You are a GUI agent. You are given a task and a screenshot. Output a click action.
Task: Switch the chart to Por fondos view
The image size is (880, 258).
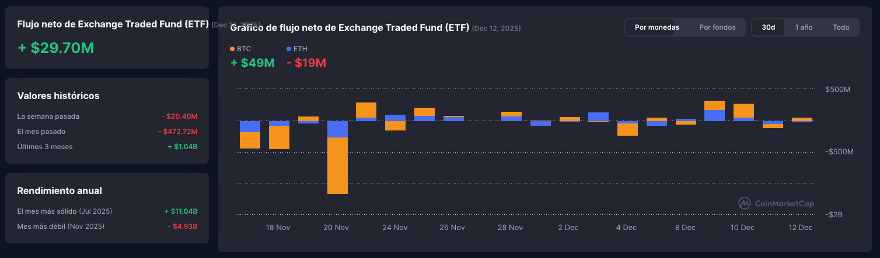tap(717, 27)
